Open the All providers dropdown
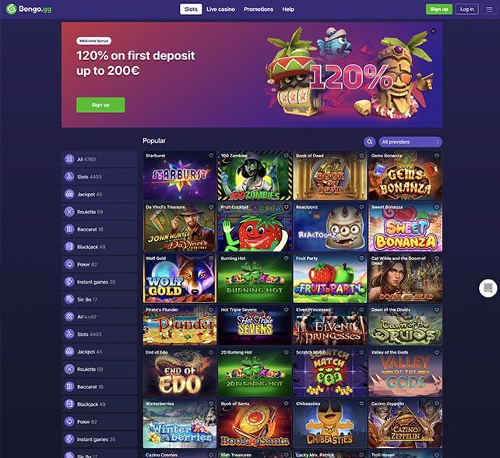The image size is (500, 458). tap(410, 142)
